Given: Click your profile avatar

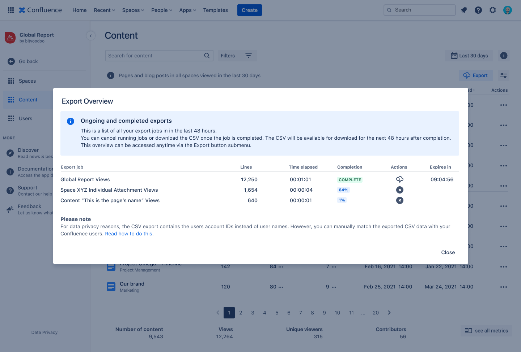Looking at the screenshot, I should coord(507,10).
